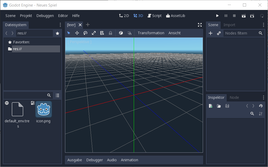The width and height of the screenshot is (268, 167).
Task: Click the res:// path field
Action: pyautogui.click(x=34, y=33)
